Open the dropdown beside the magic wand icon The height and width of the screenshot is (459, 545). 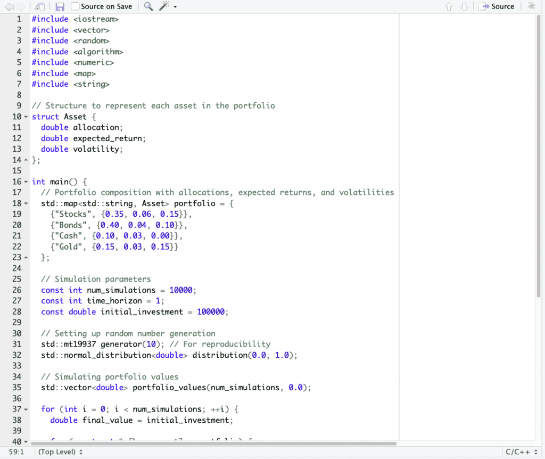pos(174,6)
